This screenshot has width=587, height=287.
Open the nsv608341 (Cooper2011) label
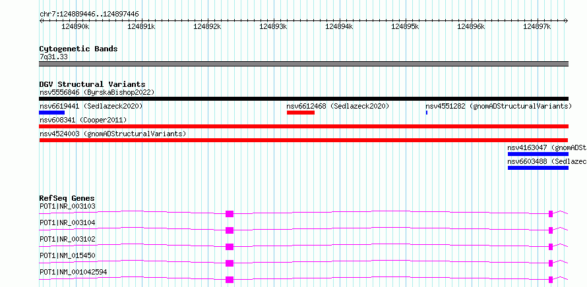tap(83, 120)
